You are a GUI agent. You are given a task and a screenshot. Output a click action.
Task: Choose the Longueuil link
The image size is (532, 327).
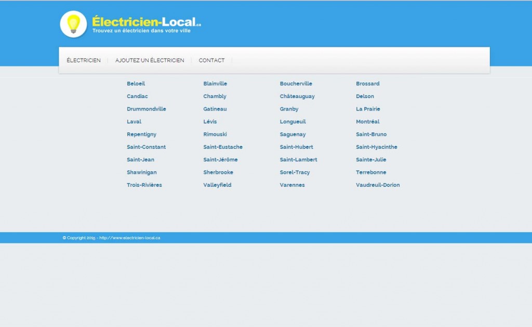pyautogui.click(x=292, y=121)
